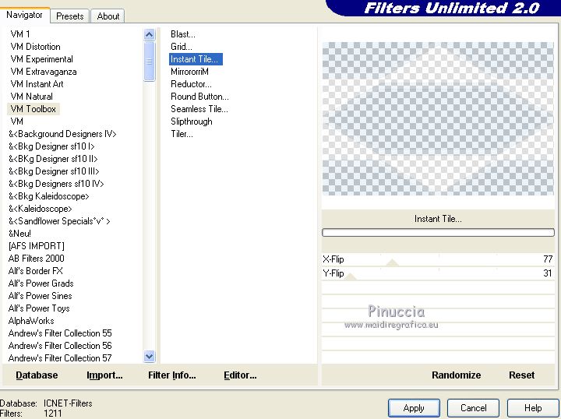
Task: Select [AFS IMPORT] category
Action: click(x=36, y=246)
